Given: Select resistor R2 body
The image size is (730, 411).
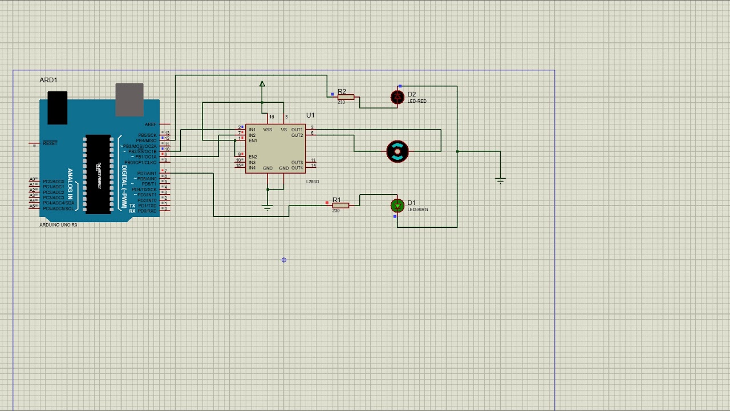Looking at the screenshot, I should tap(346, 97).
